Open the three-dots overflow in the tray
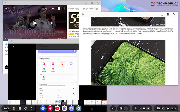The height and width of the screenshot is (112, 180). [x=126, y=108]
